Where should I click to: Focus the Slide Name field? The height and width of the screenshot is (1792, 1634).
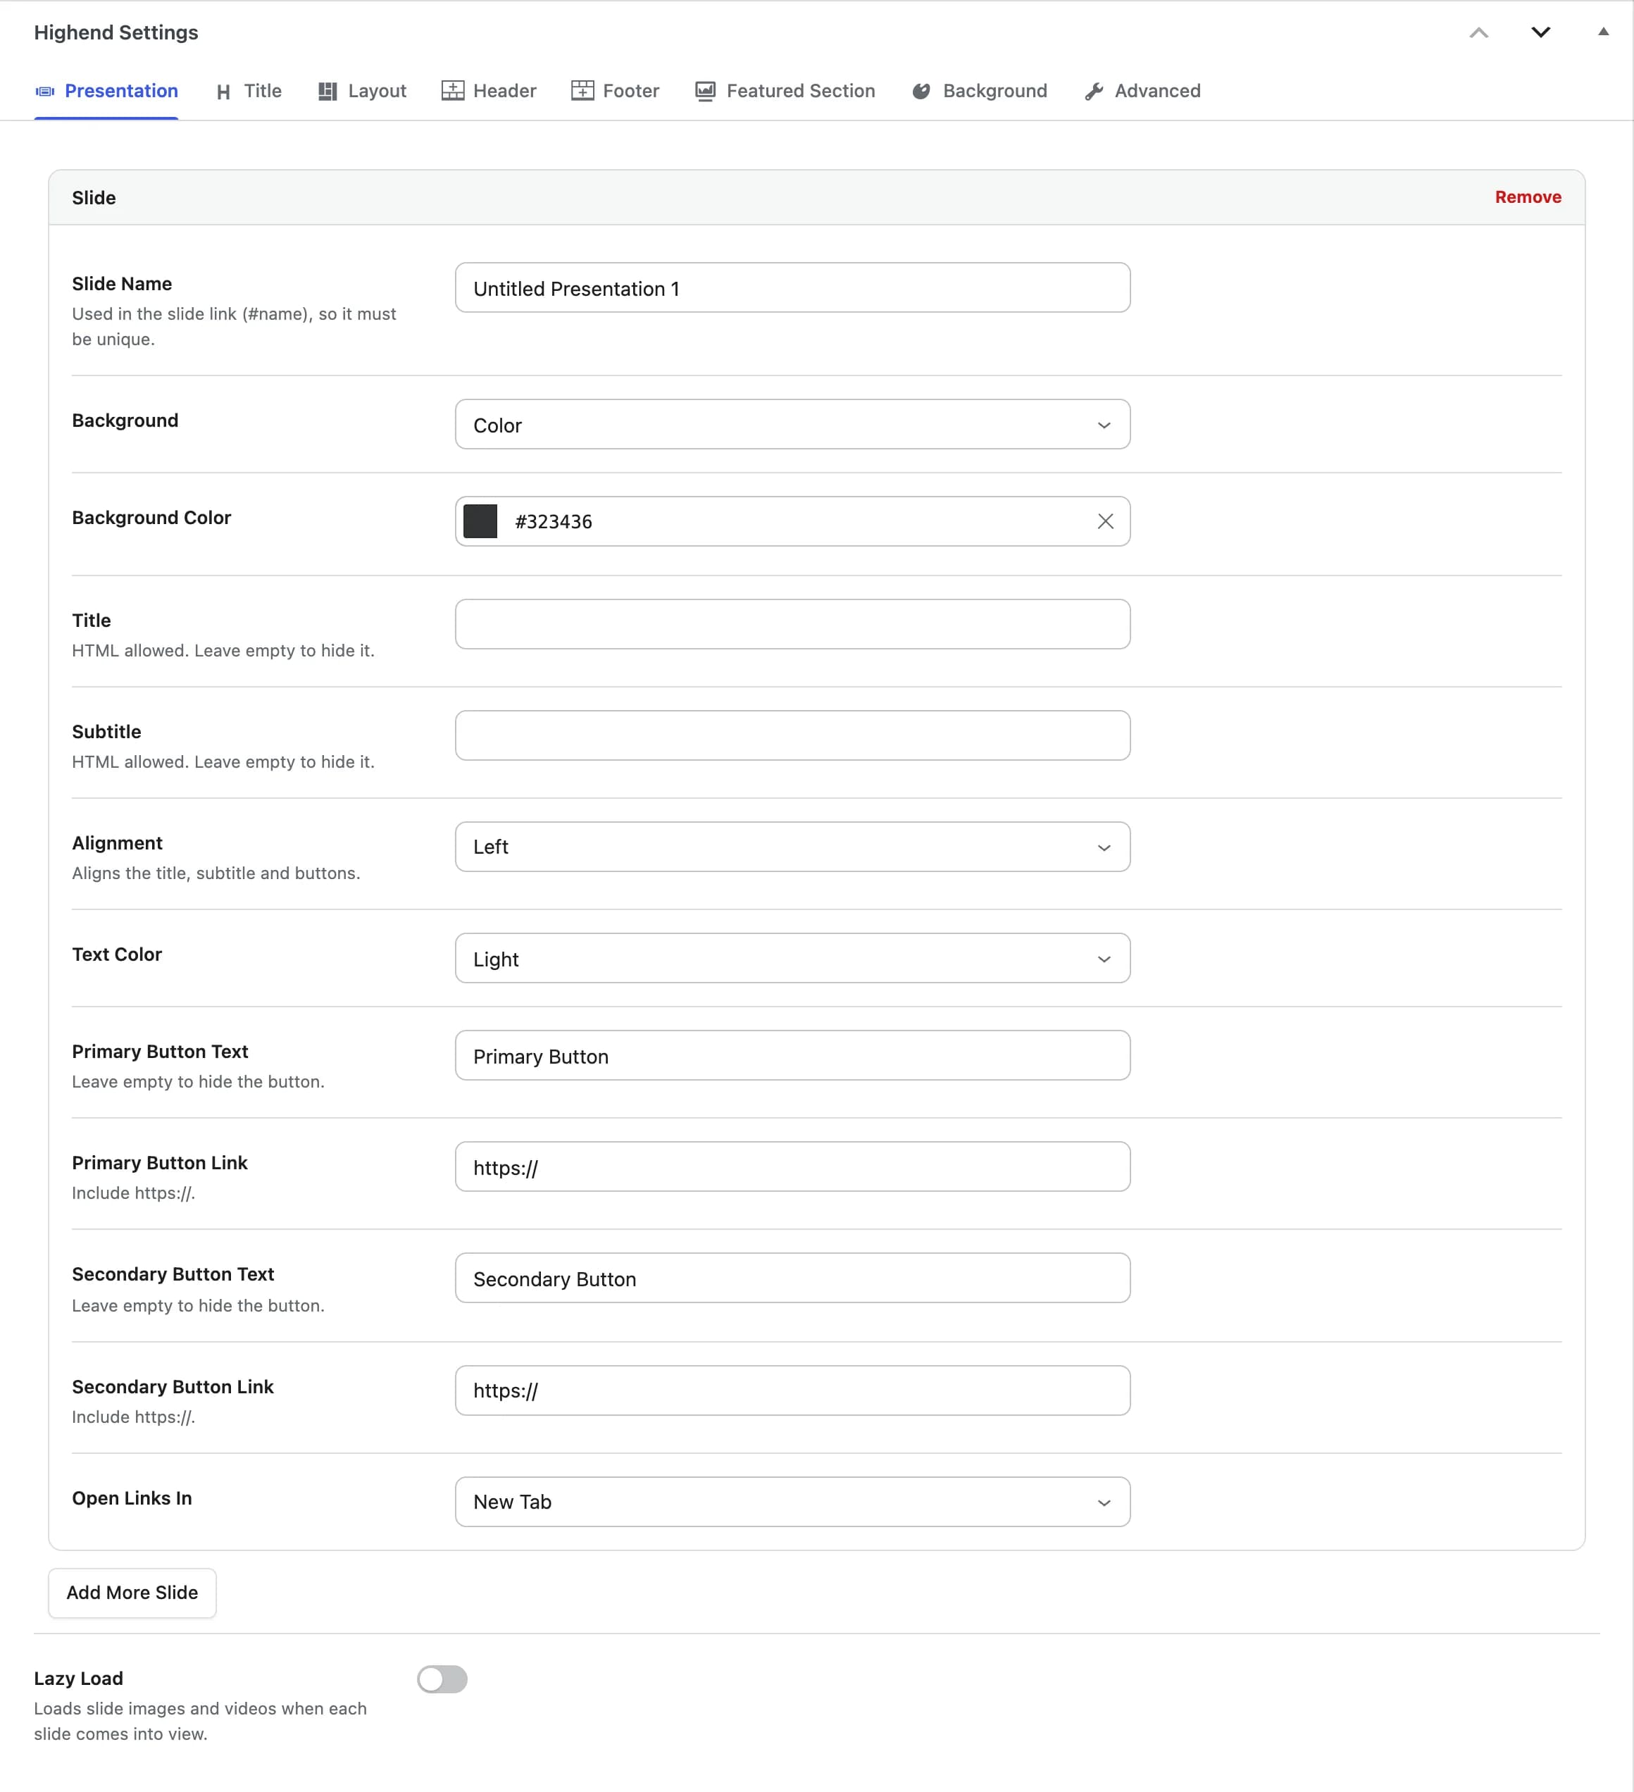tap(792, 288)
